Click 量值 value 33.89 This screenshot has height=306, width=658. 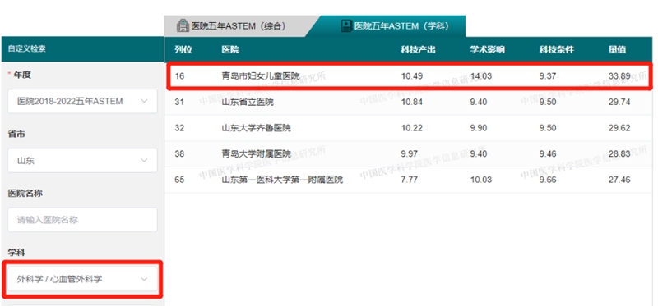619,76
